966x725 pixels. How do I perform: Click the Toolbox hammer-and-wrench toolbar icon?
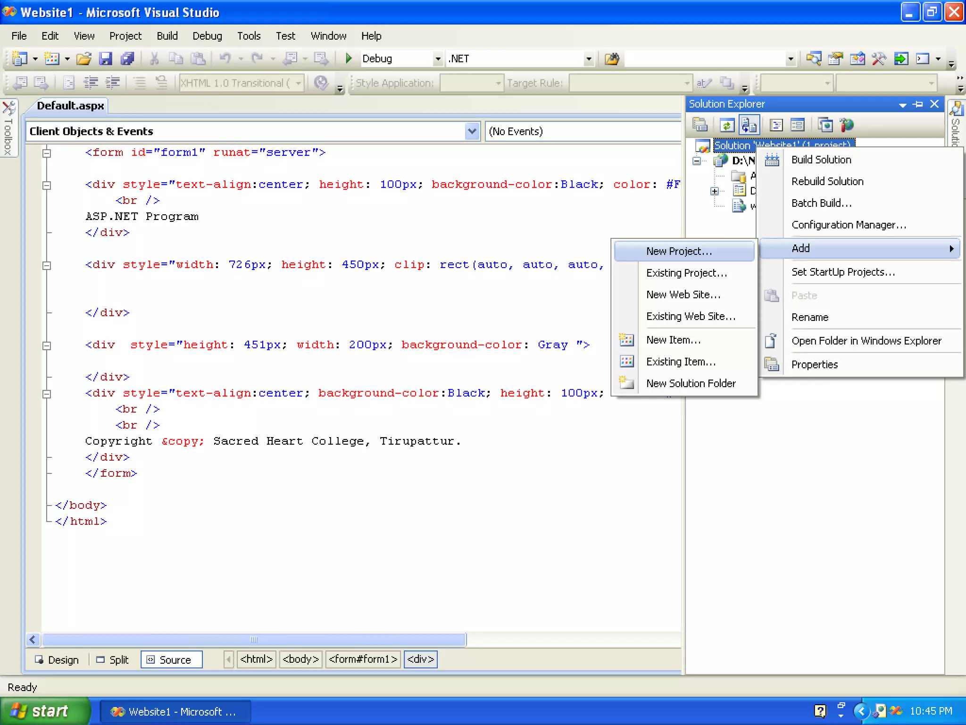point(879,59)
